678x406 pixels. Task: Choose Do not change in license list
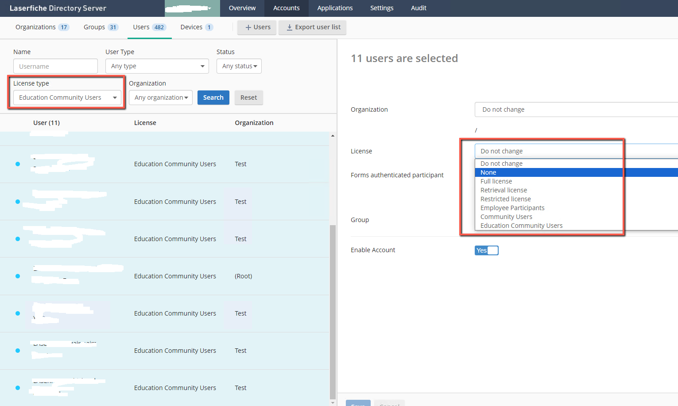pos(576,164)
